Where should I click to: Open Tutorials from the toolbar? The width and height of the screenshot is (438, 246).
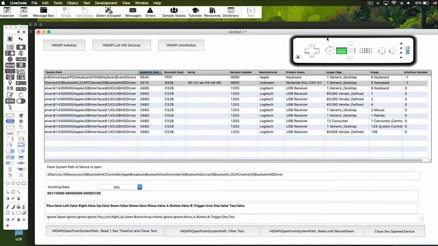[x=195, y=12]
